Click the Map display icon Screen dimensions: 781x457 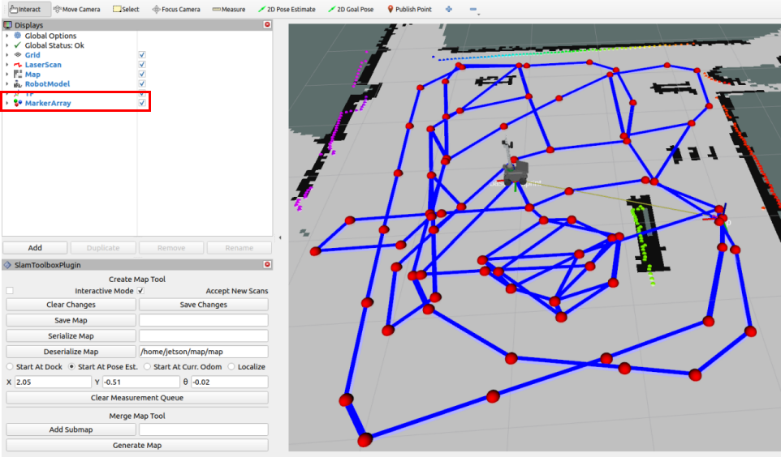[x=17, y=74]
